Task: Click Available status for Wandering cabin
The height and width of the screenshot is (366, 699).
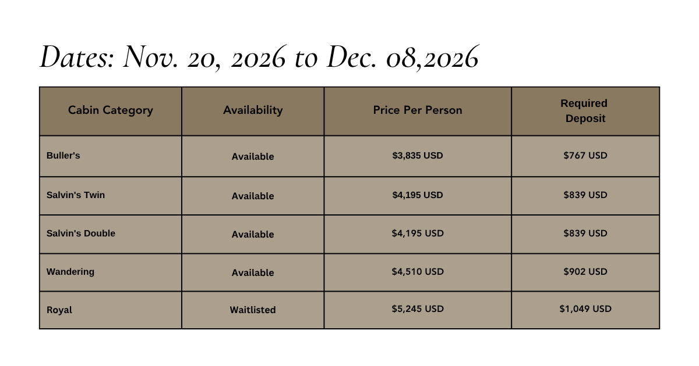Action: tap(253, 273)
